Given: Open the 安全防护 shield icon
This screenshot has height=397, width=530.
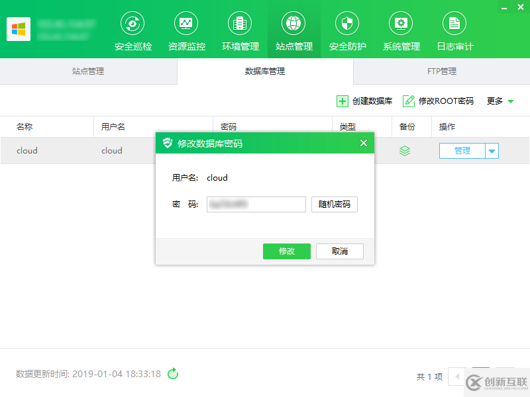Looking at the screenshot, I should click(x=347, y=23).
